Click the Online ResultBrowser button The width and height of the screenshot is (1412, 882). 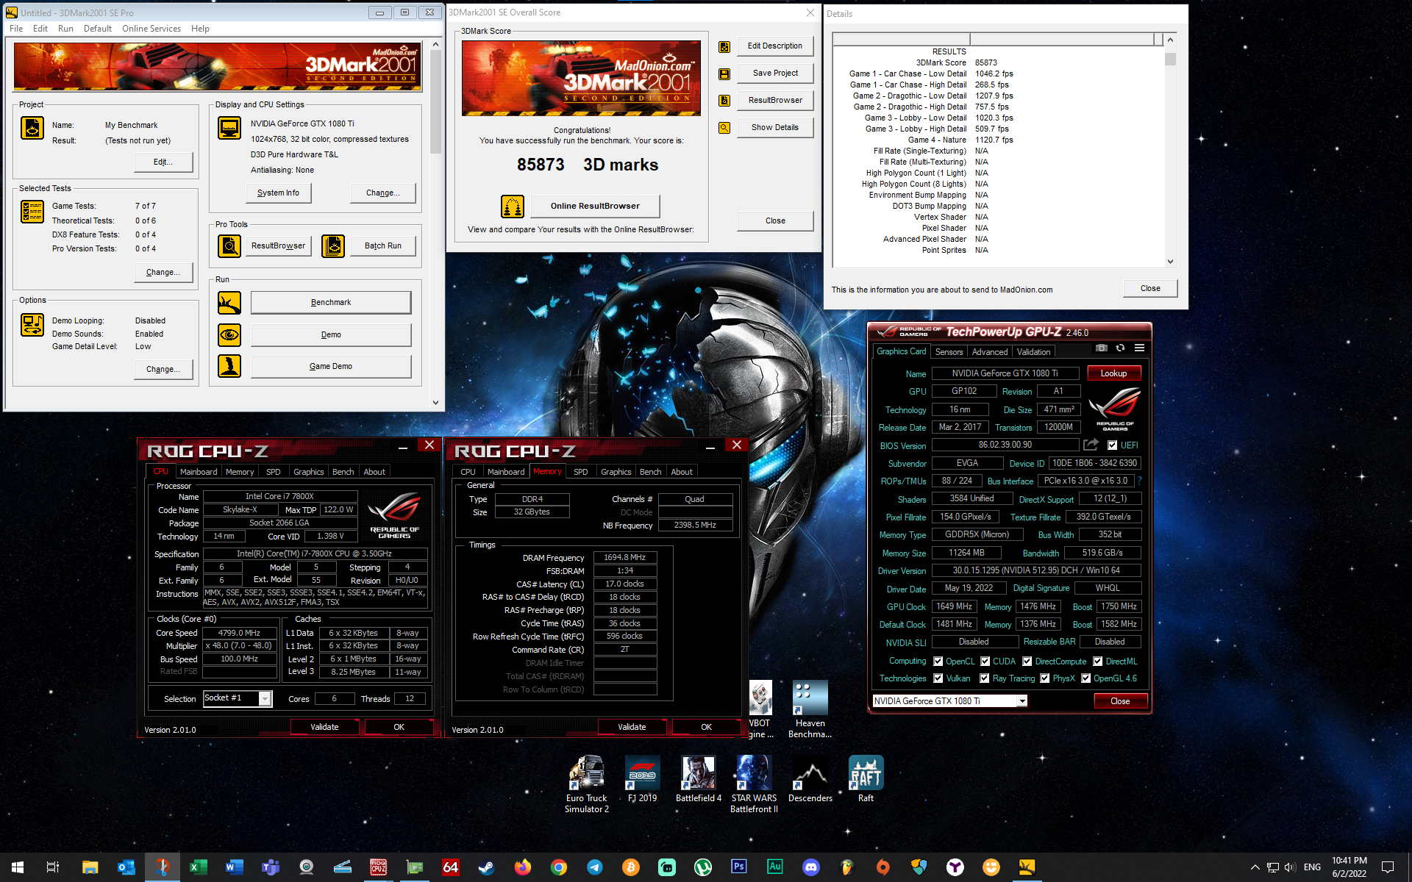point(595,206)
